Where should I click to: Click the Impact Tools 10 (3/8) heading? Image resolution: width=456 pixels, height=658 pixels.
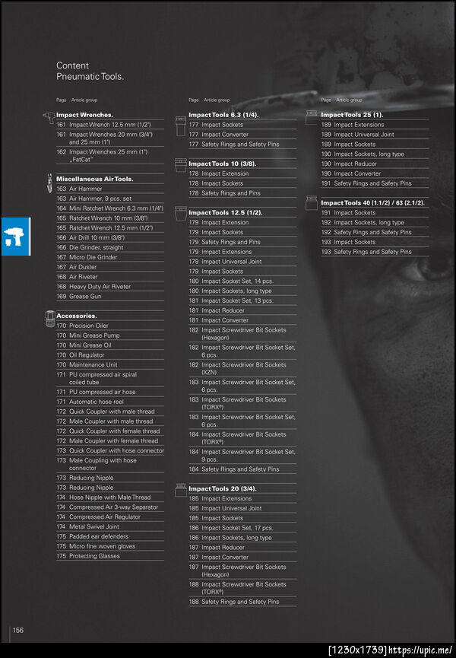(222, 164)
